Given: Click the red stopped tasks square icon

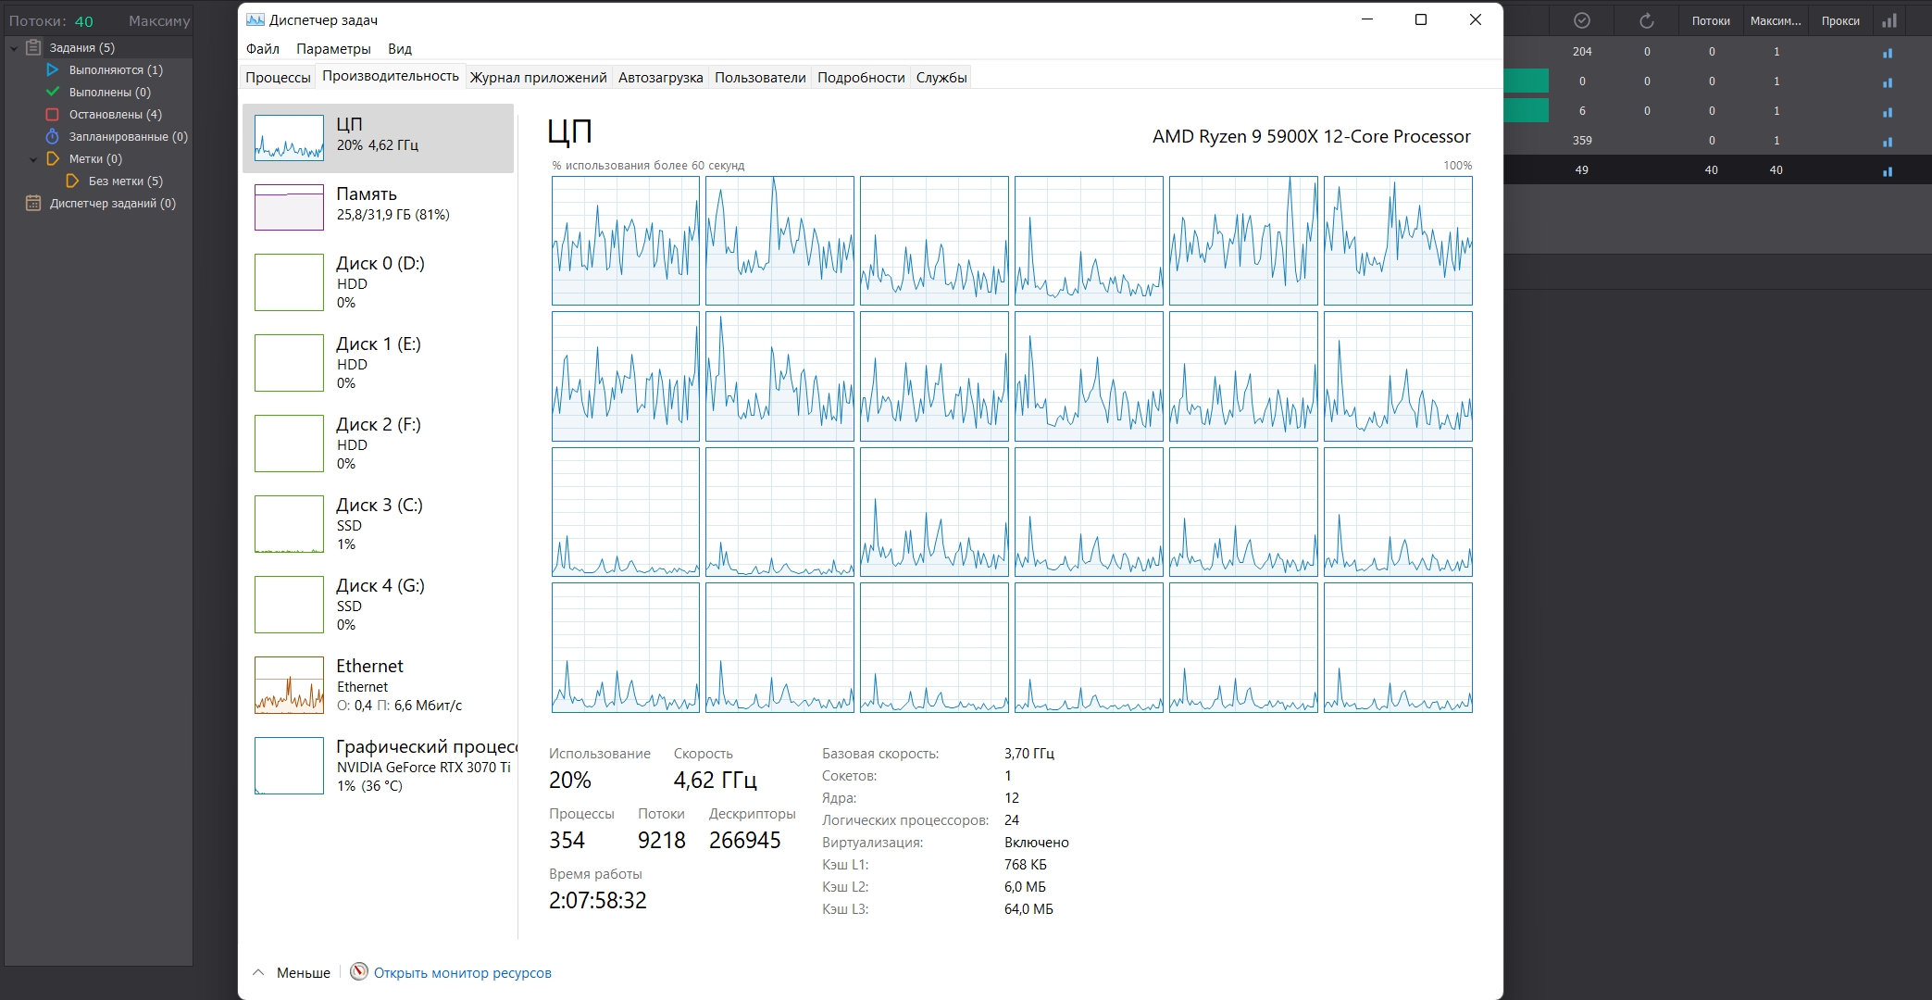Looking at the screenshot, I should click(53, 114).
